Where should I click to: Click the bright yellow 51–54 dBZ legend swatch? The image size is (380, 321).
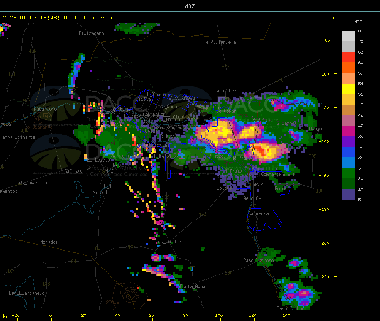(x=348, y=89)
